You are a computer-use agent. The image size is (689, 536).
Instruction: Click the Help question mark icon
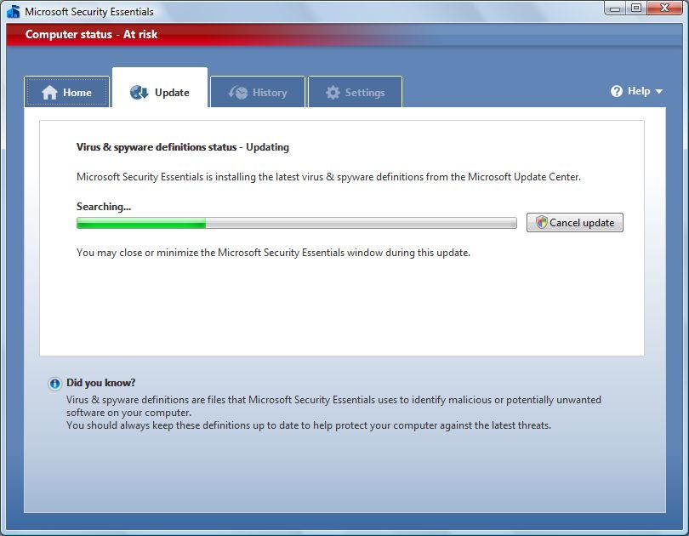click(617, 91)
